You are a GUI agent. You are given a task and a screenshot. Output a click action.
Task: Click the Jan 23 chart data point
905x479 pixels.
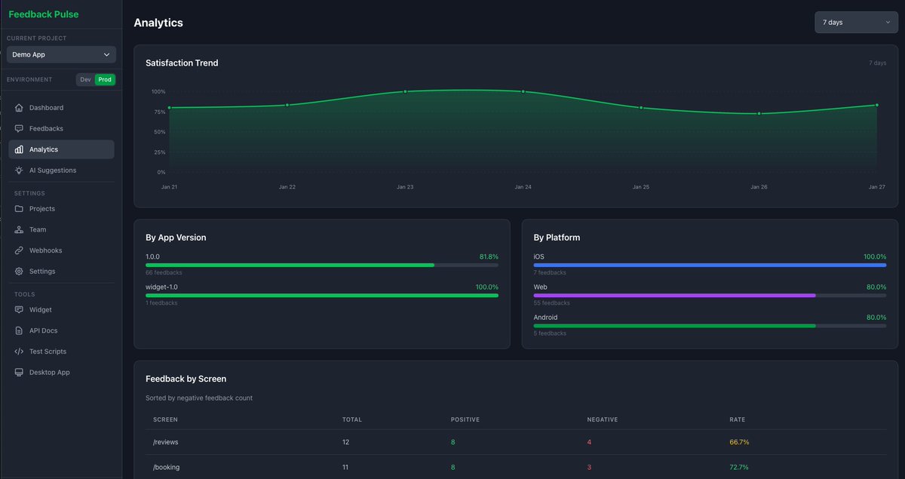405,91
